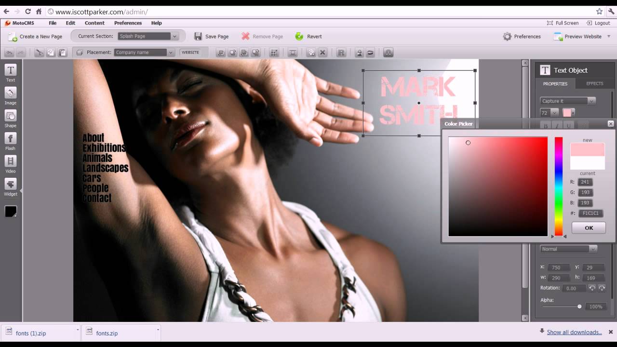The height and width of the screenshot is (347, 617).
Task: Click the delete X icon in toolbar
Action: [323, 53]
